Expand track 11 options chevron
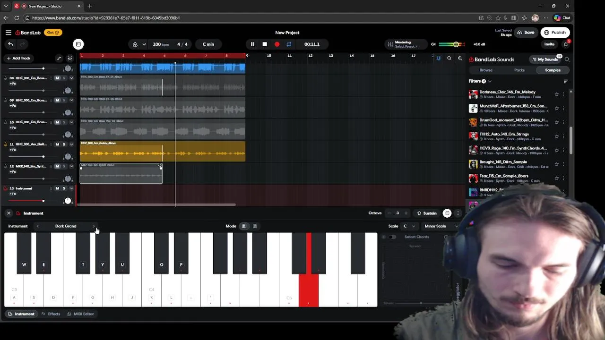 click(71, 144)
